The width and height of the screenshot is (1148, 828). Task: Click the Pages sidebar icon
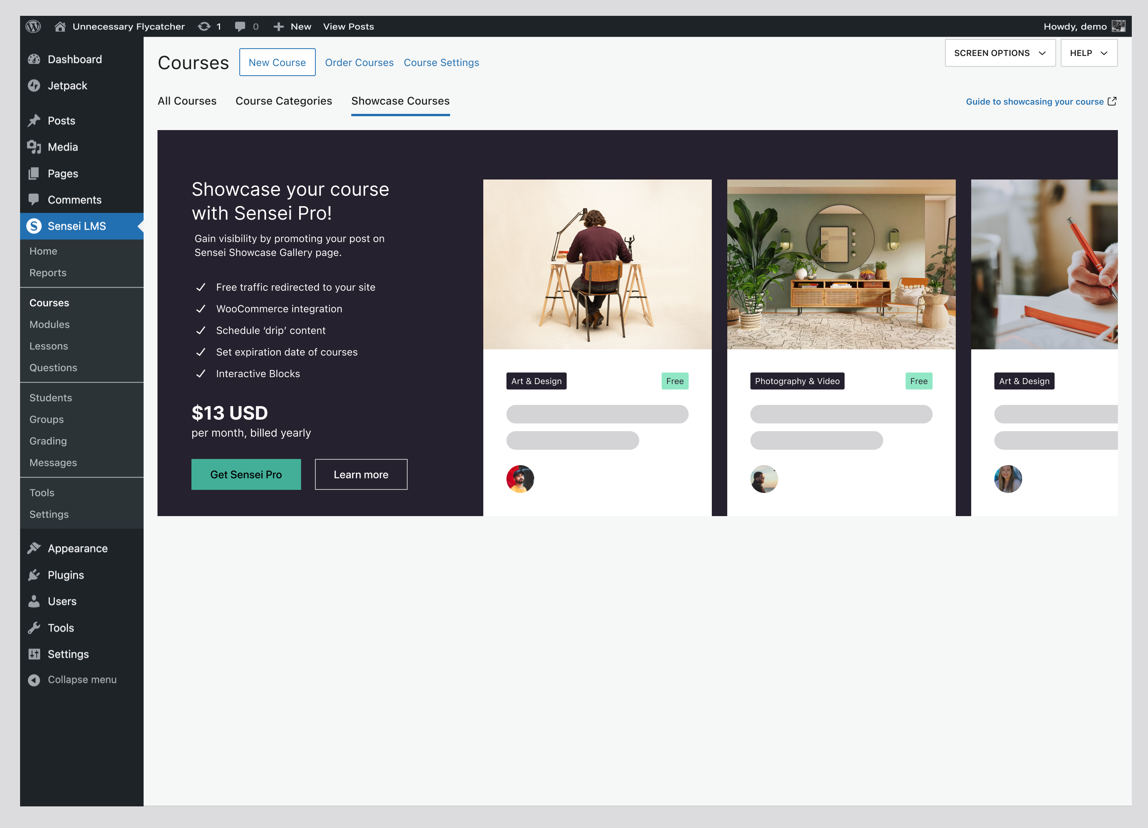[x=34, y=173]
